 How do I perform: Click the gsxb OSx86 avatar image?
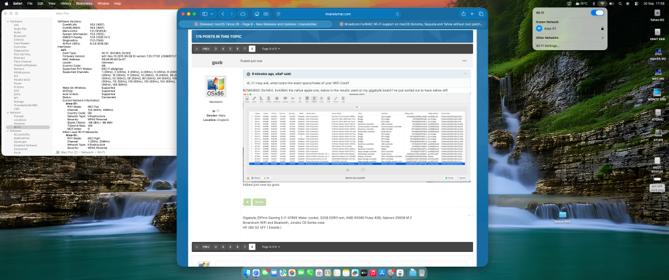[x=217, y=88]
